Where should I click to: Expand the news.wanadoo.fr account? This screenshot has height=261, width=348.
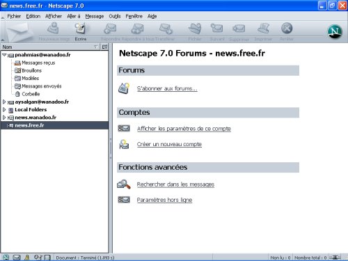4,118
